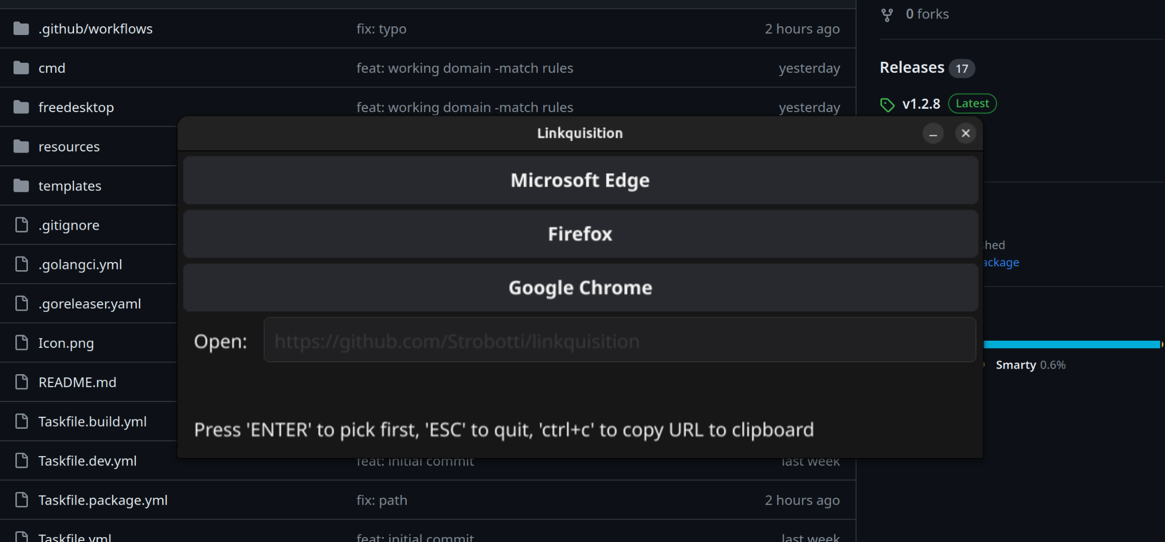
Task: Click the .gitignore file icon
Action: 21,225
